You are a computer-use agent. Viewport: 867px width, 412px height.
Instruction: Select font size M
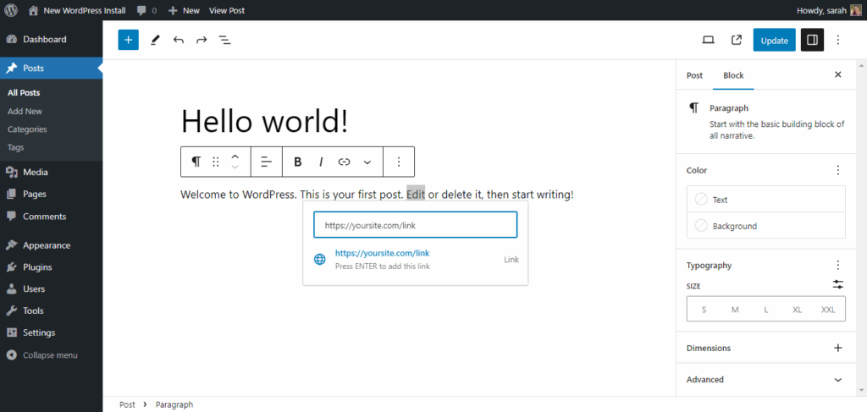[x=735, y=310]
